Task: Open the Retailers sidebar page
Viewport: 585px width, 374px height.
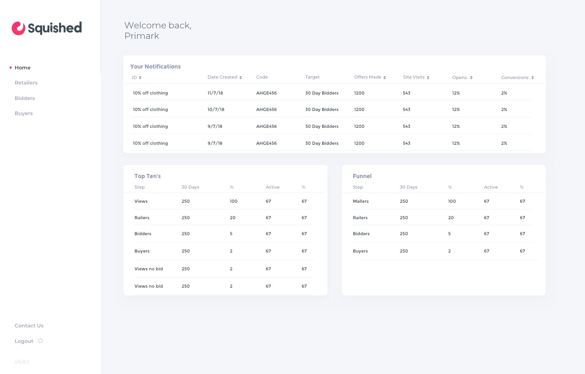Action: coord(26,83)
